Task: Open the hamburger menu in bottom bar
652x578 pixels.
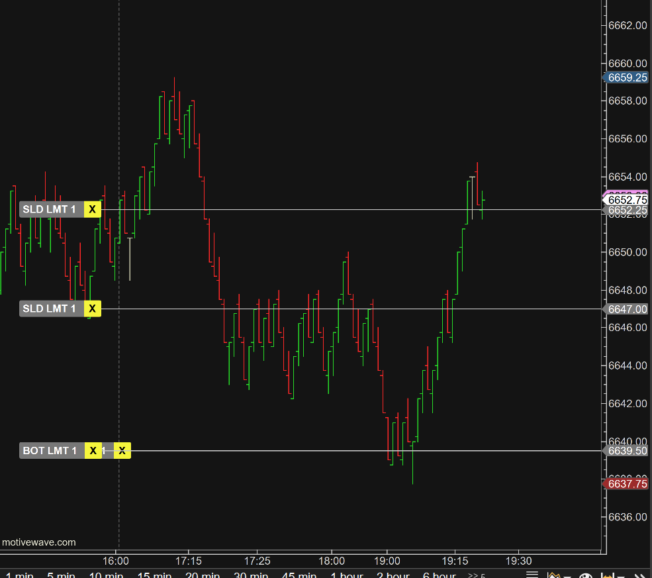Action: click(x=532, y=575)
